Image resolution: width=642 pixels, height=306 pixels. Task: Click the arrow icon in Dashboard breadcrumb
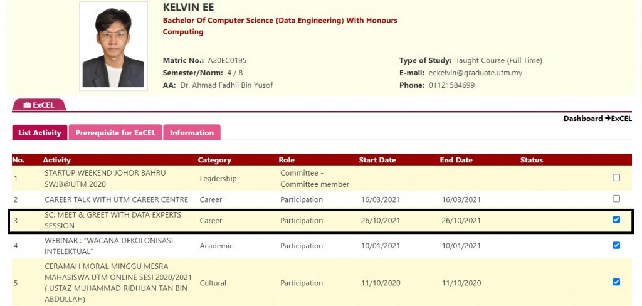pos(608,119)
